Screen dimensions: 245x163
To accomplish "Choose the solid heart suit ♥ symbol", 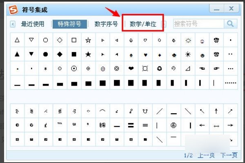I will 145,54.
